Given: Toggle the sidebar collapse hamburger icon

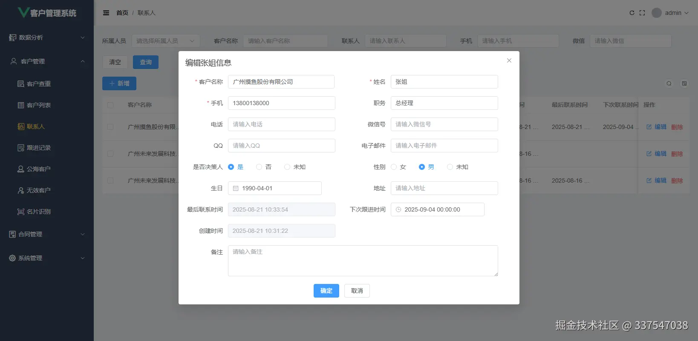Looking at the screenshot, I should pos(106,13).
